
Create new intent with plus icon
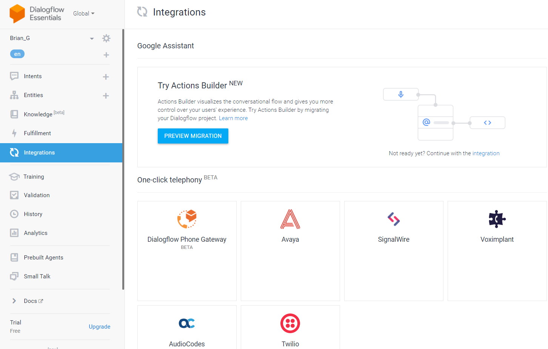[x=106, y=77]
